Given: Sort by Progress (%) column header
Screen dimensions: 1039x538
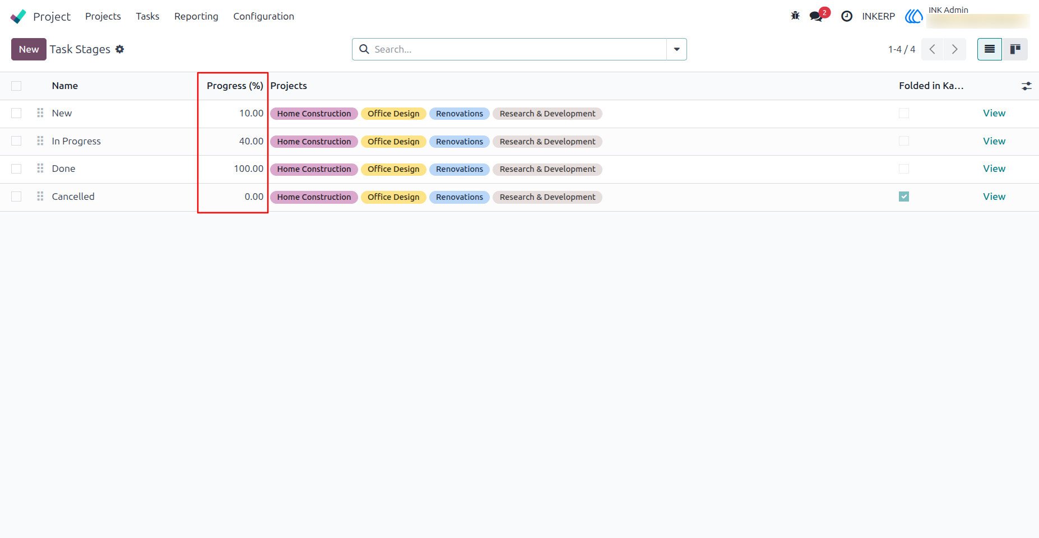Looking at the screenshot, I should click(x=235, y=86).
